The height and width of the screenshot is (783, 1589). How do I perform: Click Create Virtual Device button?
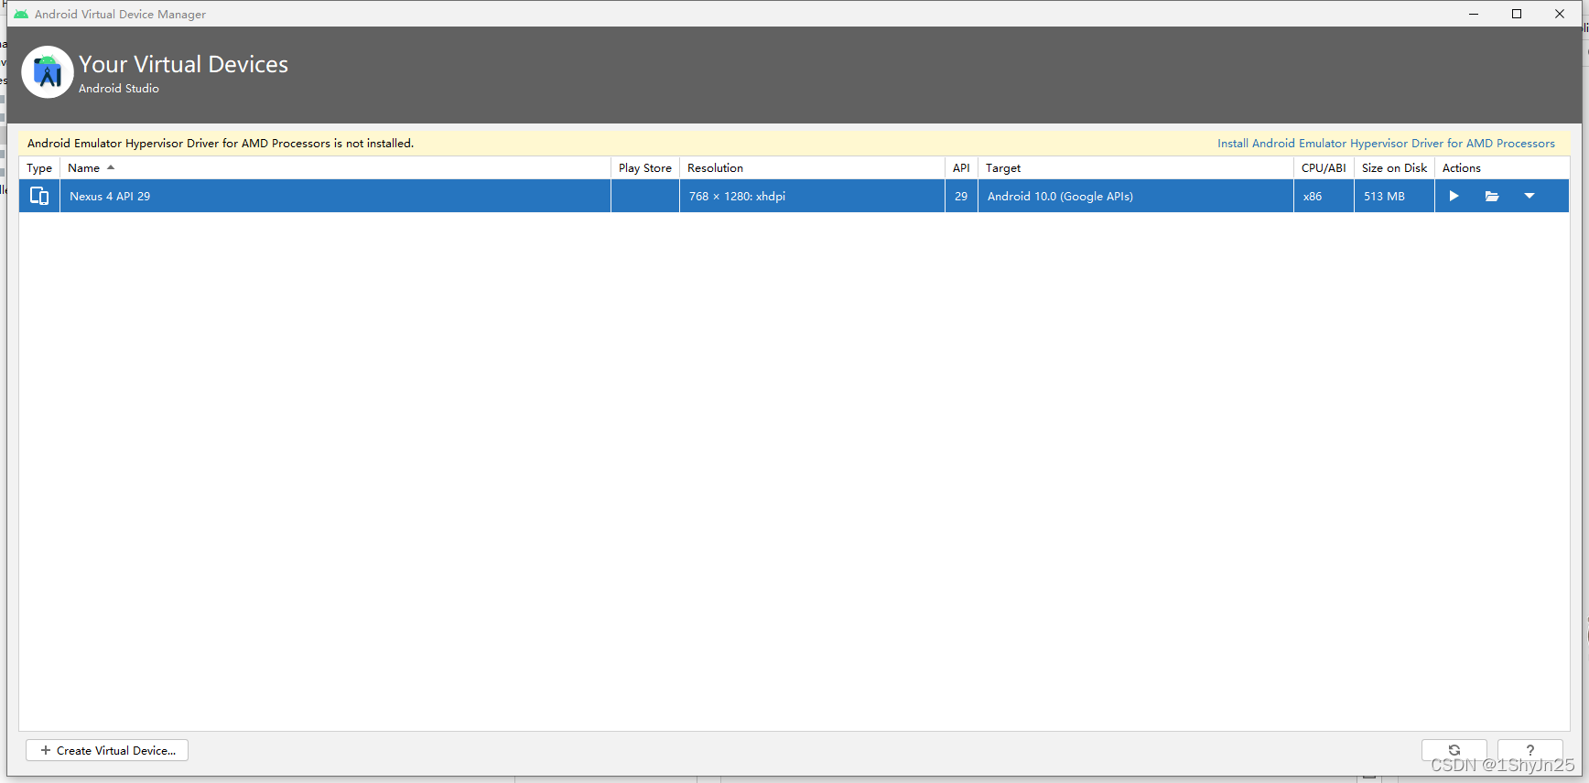[107, 750]
